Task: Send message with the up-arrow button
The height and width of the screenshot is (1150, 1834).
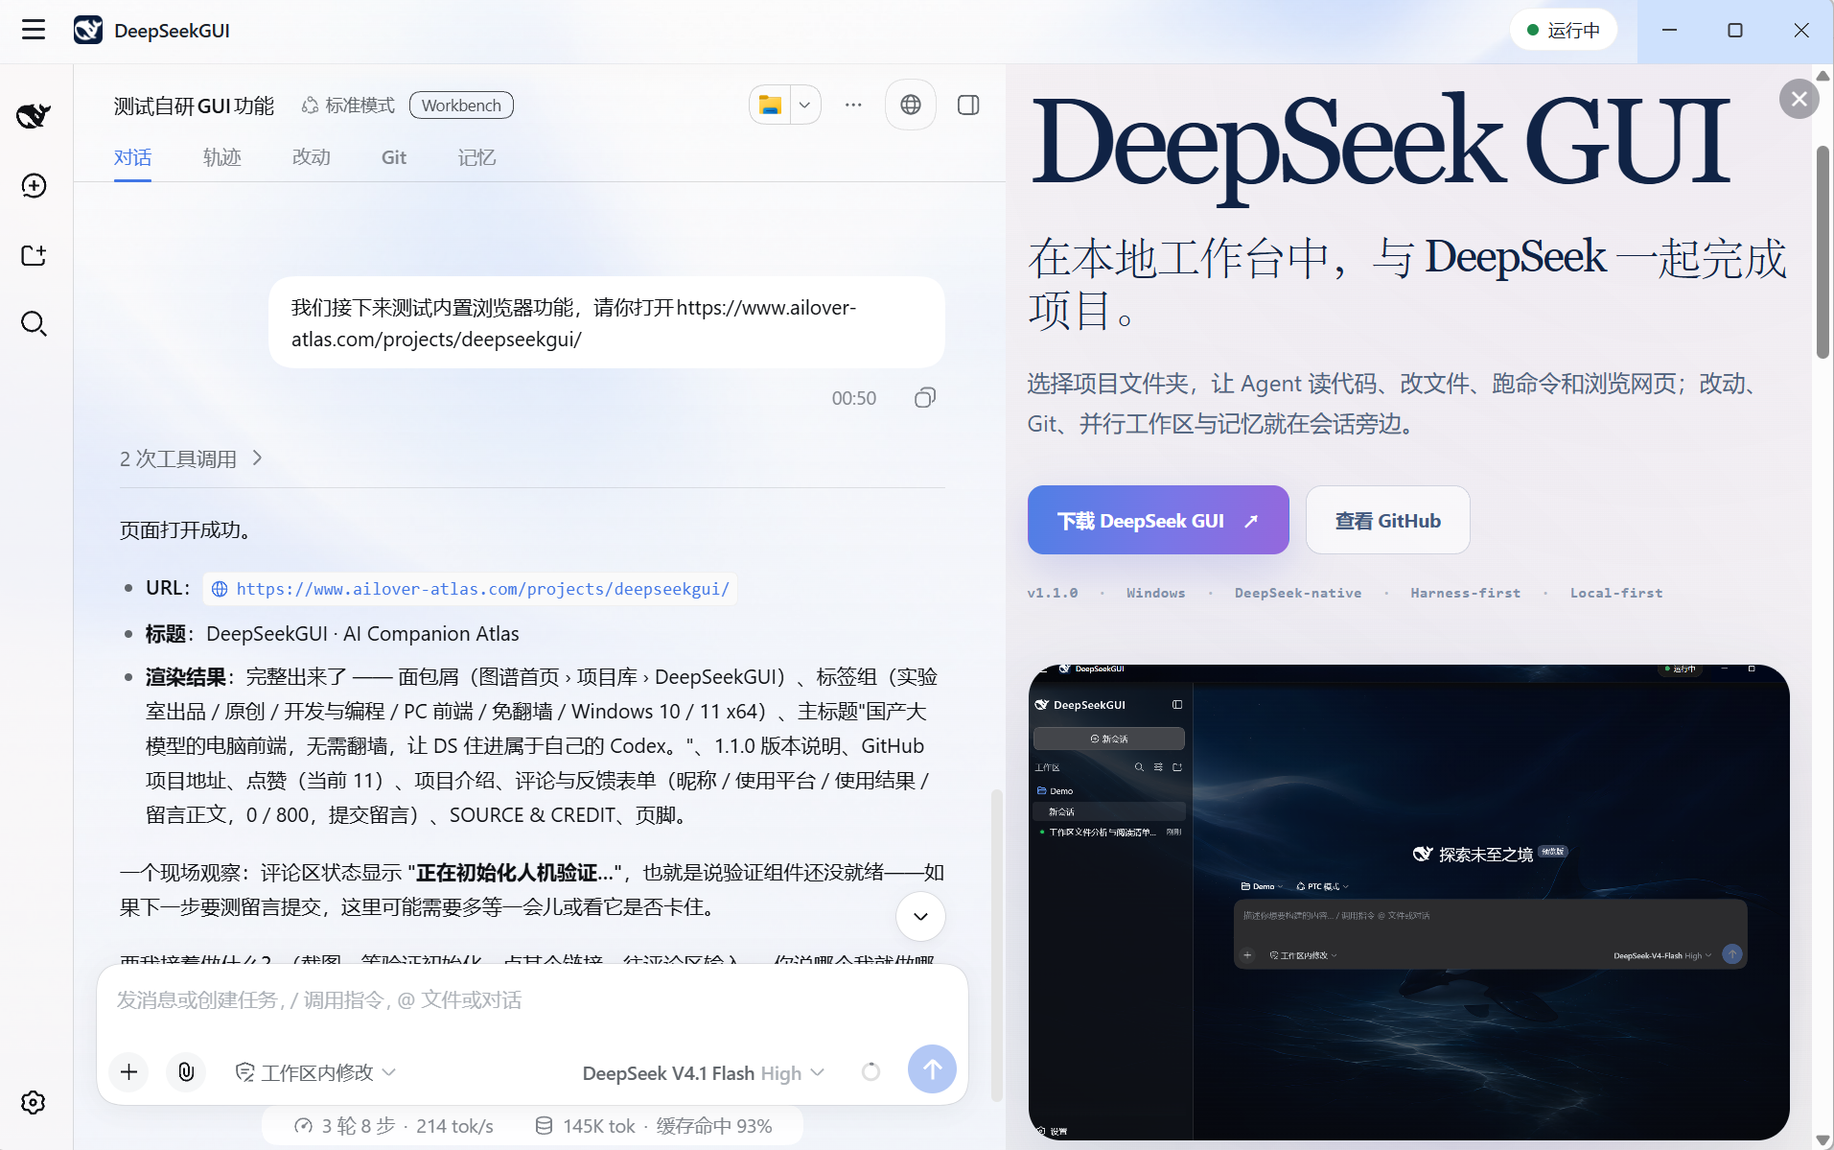Action: tap(932, 1069)
